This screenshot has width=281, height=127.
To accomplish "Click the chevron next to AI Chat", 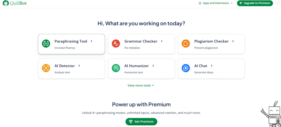I will click(212, 66).
